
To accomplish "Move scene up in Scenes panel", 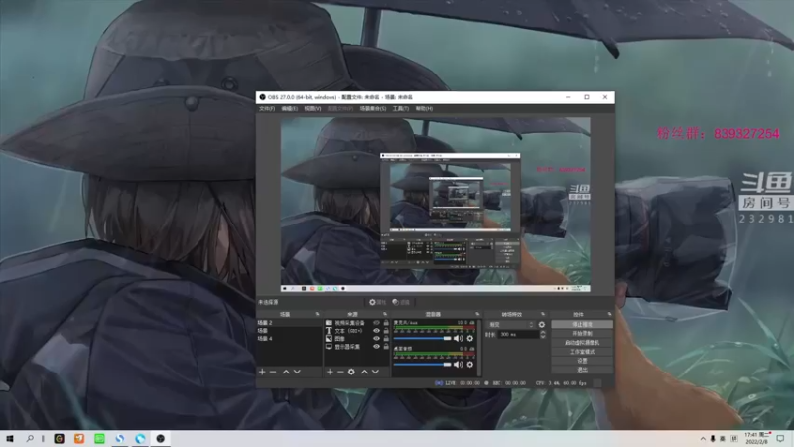I will click(x=286, y=372).
